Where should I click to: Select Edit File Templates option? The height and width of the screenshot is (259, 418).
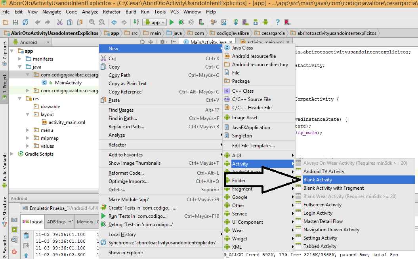(x=259, y=146)
